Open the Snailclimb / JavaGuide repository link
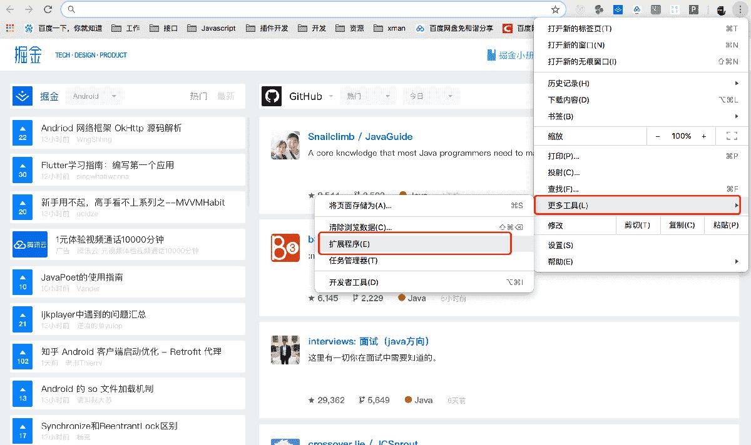 (x=360, y=137)
